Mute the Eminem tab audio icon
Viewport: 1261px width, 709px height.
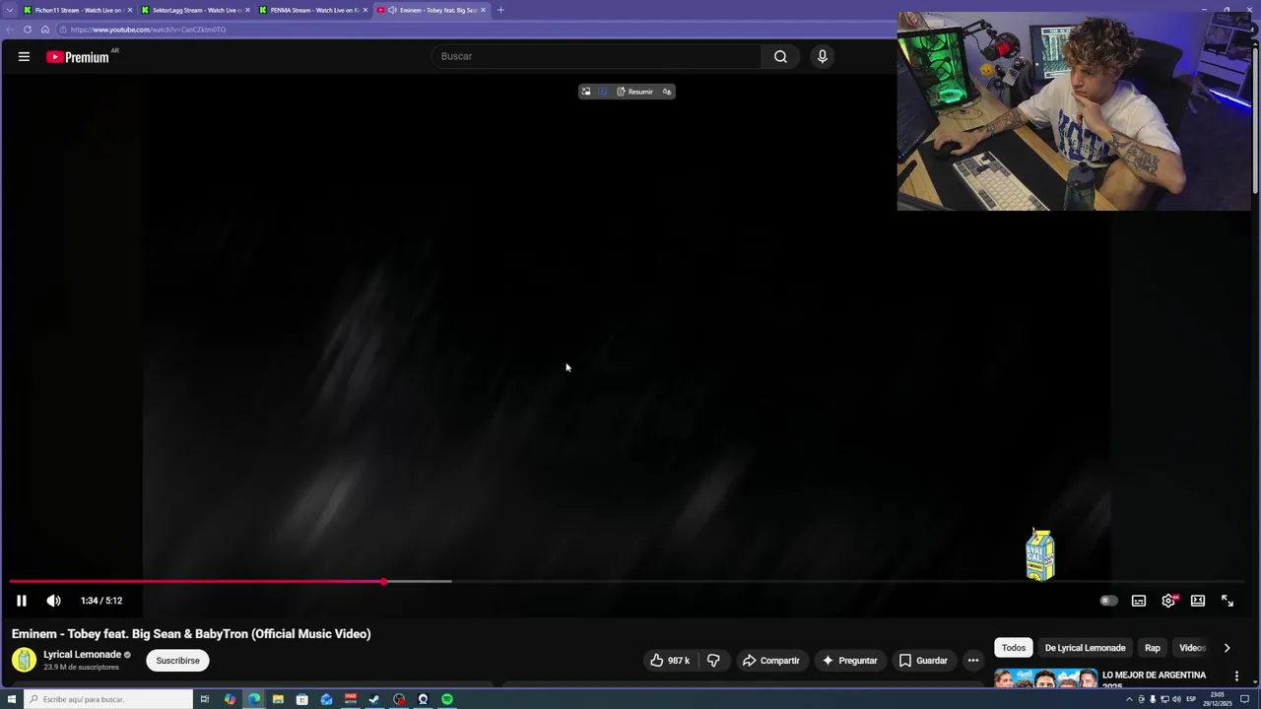392,10
